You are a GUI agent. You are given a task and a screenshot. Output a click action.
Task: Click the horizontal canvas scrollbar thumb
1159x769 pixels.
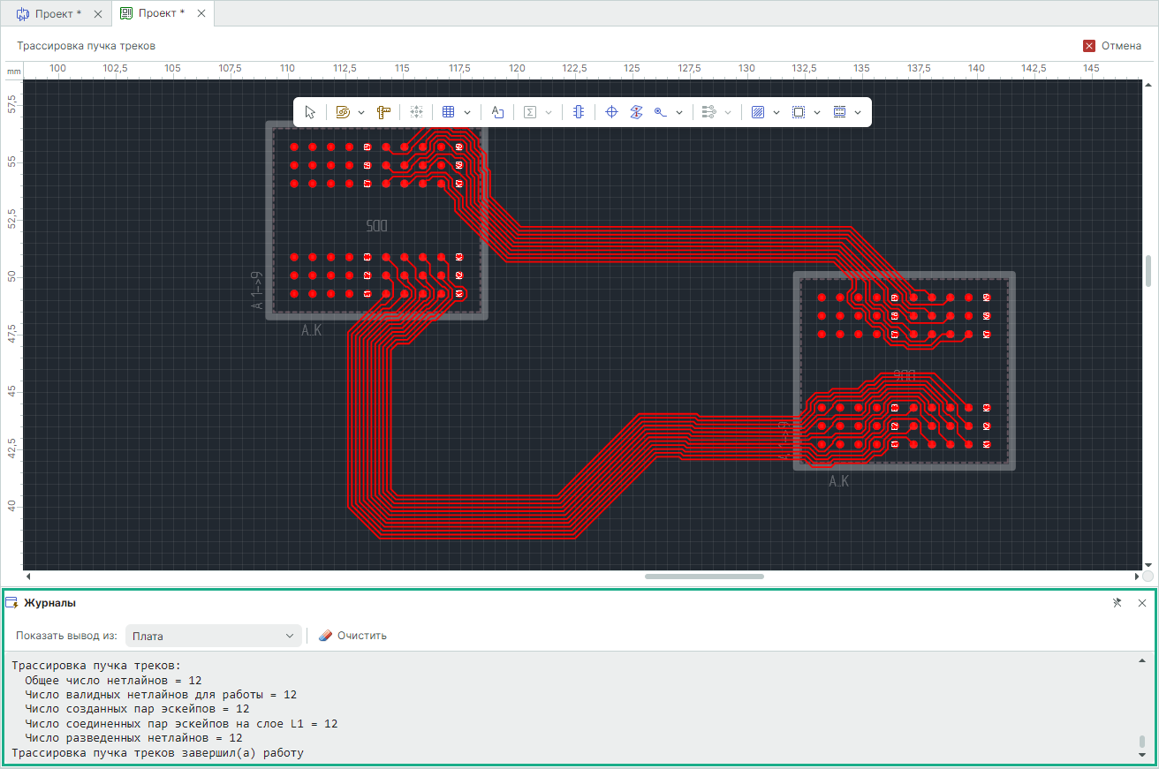coord(704,577)
